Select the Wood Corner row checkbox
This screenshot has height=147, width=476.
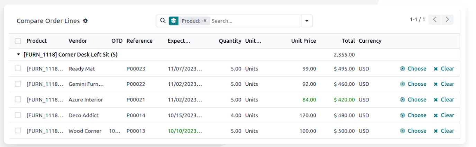pyautogui.click(x=18, y=130)
